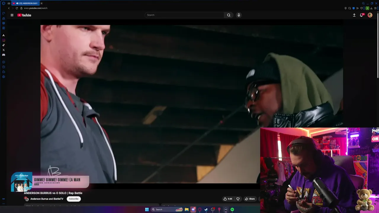
Task: Open GX Control speedometer in sidebar
Action: pos(4,13)
